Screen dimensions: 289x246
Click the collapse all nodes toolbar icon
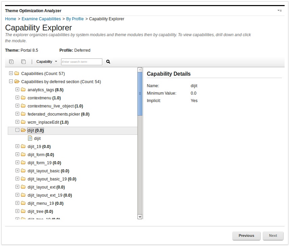(23, 62)
